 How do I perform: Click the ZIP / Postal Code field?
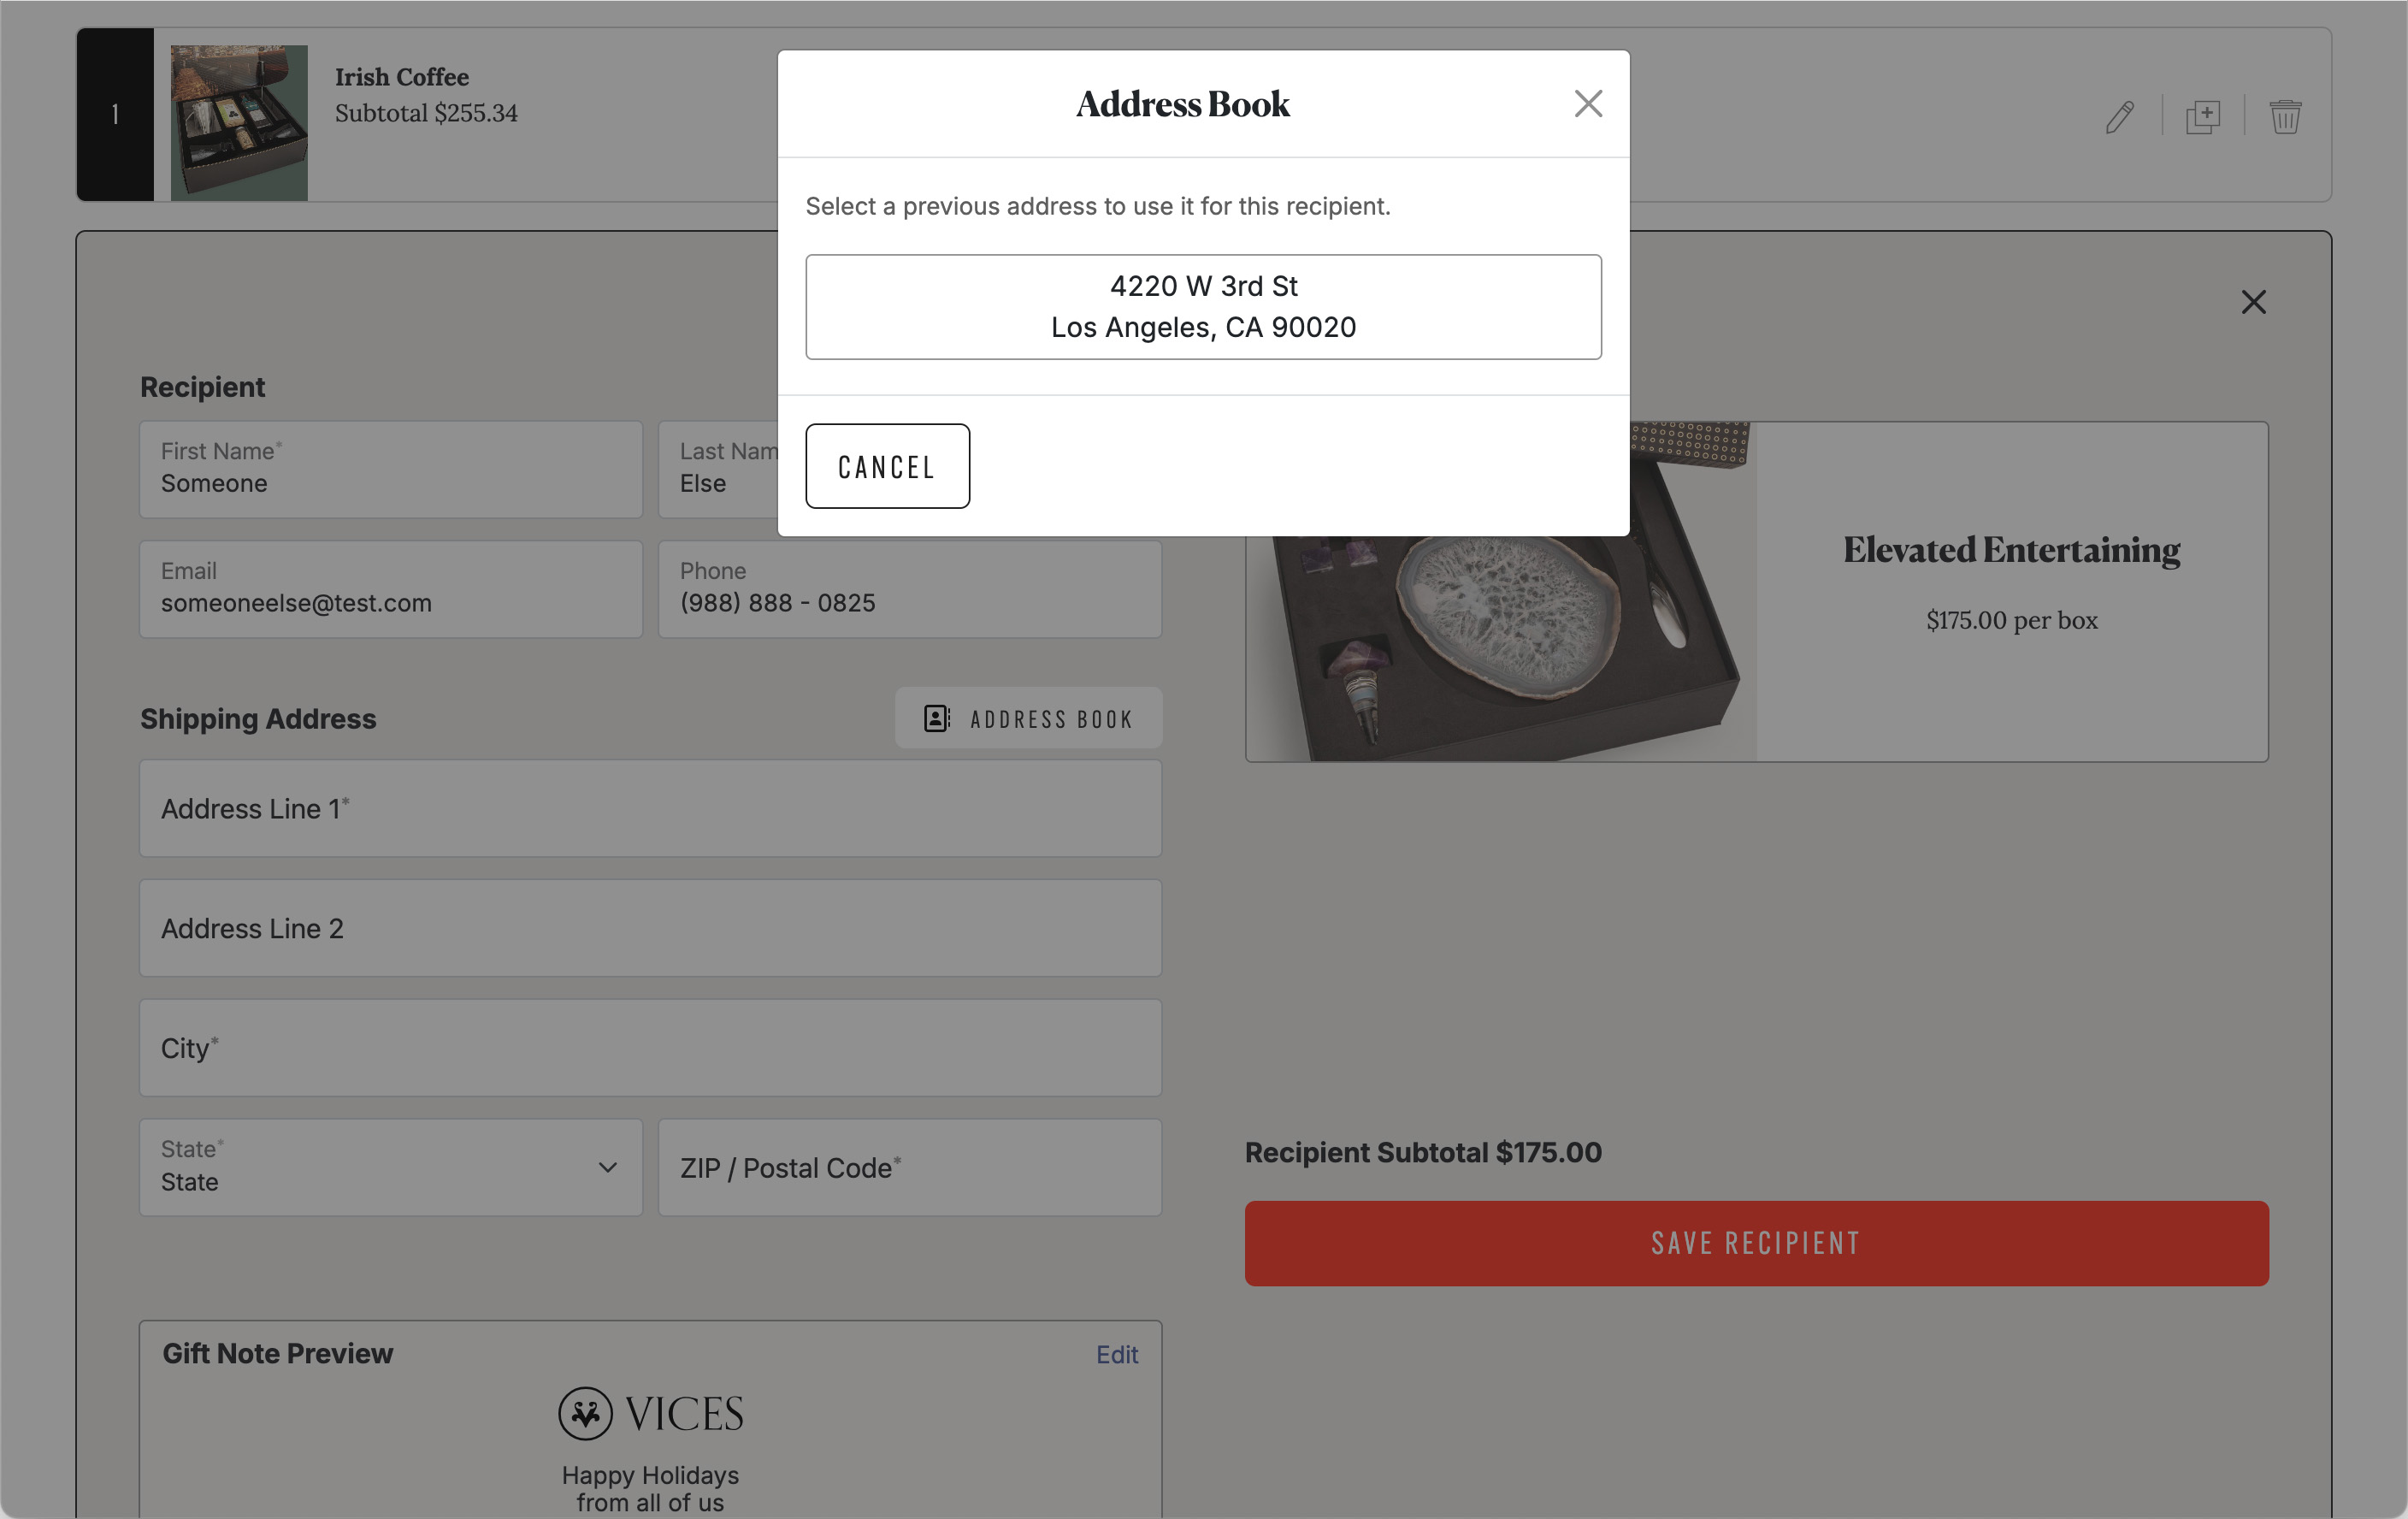(x=910, y=1168)
